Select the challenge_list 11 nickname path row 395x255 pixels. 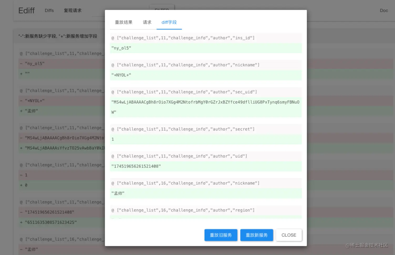coord(206,65)
